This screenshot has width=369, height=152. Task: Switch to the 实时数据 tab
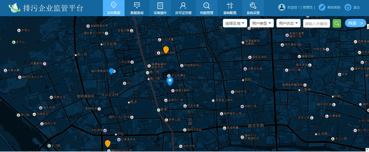pyautogui.click(x=114, y=8)
